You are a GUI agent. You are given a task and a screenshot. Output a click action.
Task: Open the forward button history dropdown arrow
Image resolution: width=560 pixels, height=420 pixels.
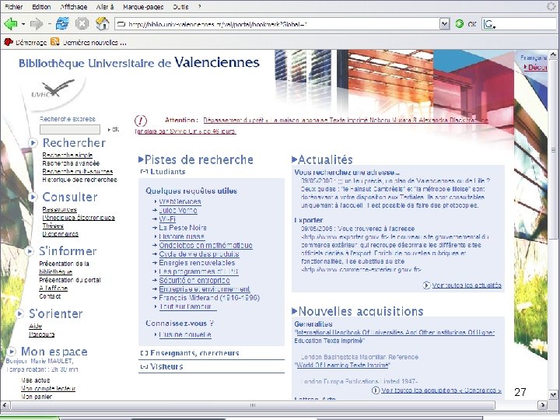[x=49, y=24]
